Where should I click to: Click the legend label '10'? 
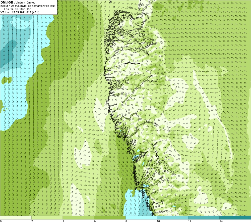158,221
